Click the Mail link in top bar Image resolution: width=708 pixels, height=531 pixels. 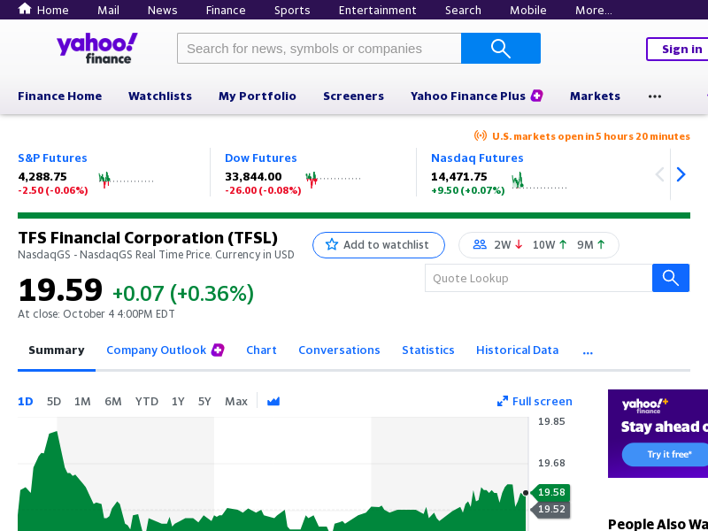[108, 10]
